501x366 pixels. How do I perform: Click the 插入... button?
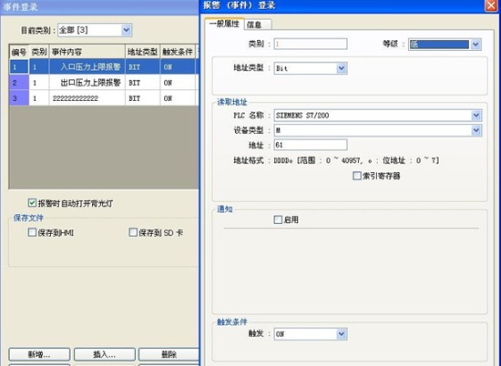tap(105, 354)
